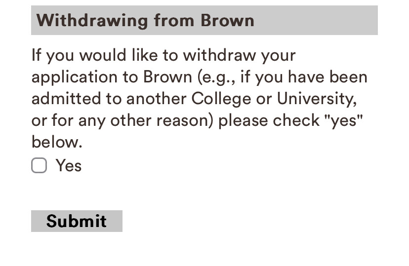Click the word "please" in the paragraph

[x=243, y=120]
